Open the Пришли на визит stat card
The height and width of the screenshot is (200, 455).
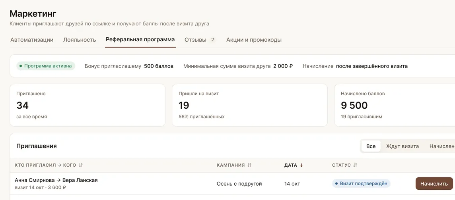click(249, 105)
